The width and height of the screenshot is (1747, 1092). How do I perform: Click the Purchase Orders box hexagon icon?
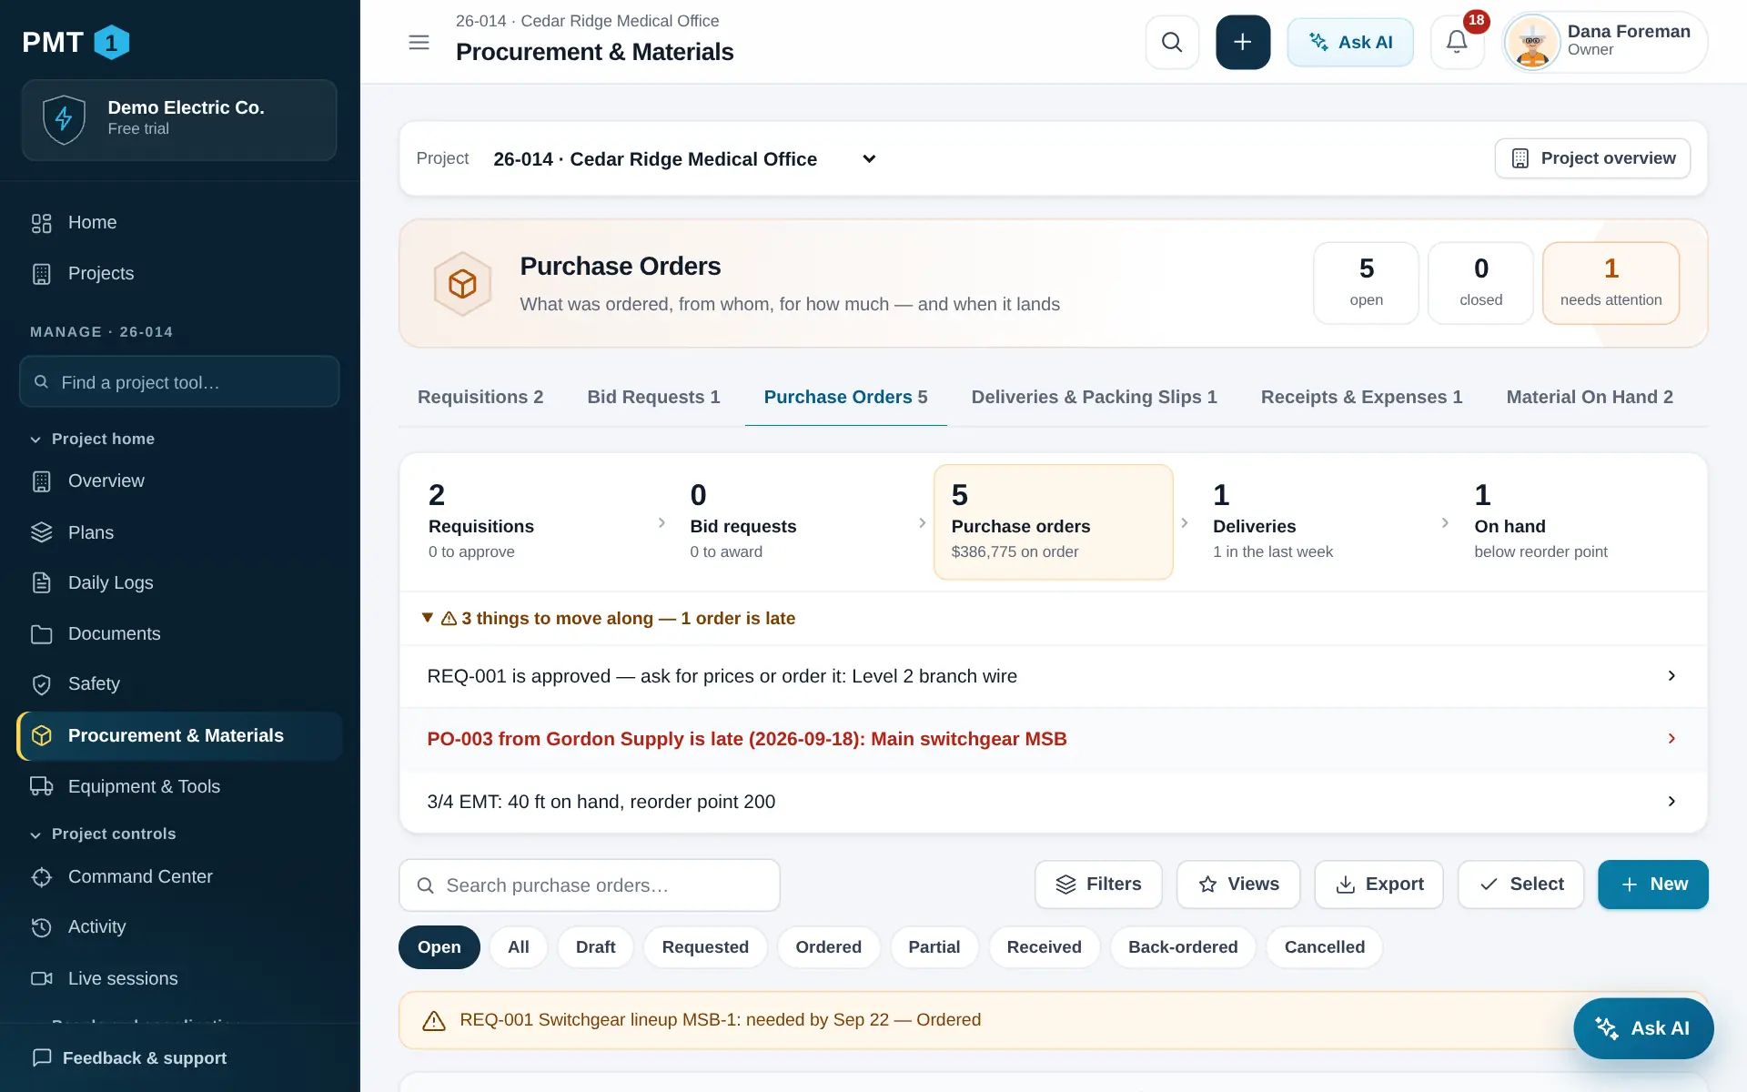click(462, 284)
